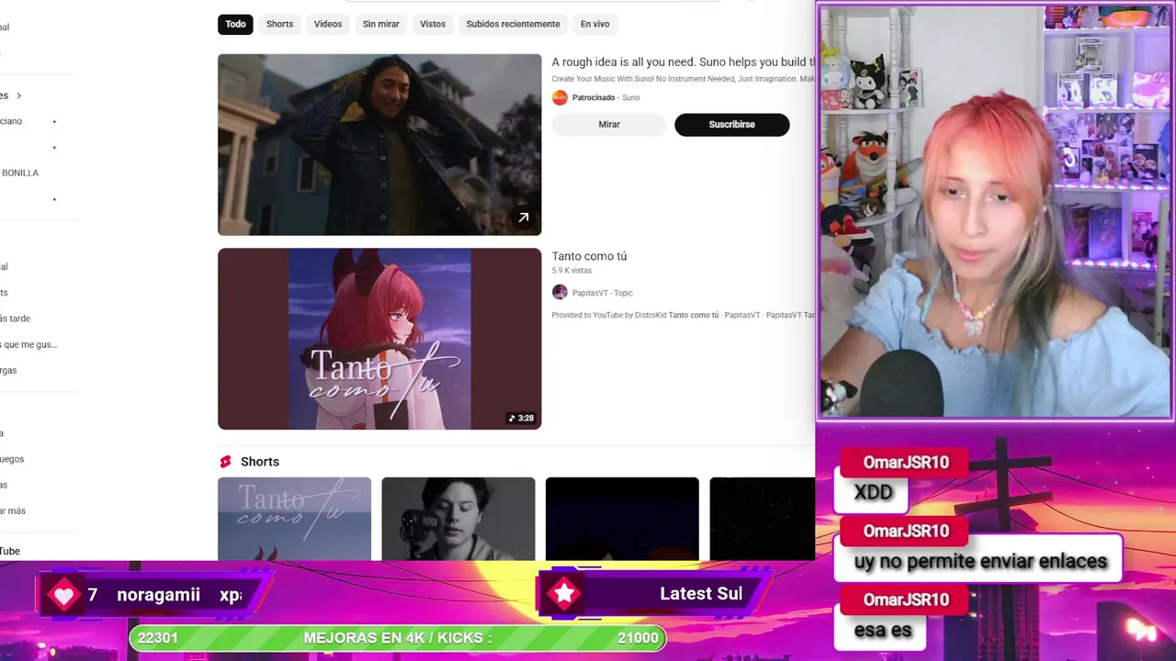This screenshot has height=661, width=1176.
Task: Click the BONILLA sidebar subscription
Action: click(19, 173)
